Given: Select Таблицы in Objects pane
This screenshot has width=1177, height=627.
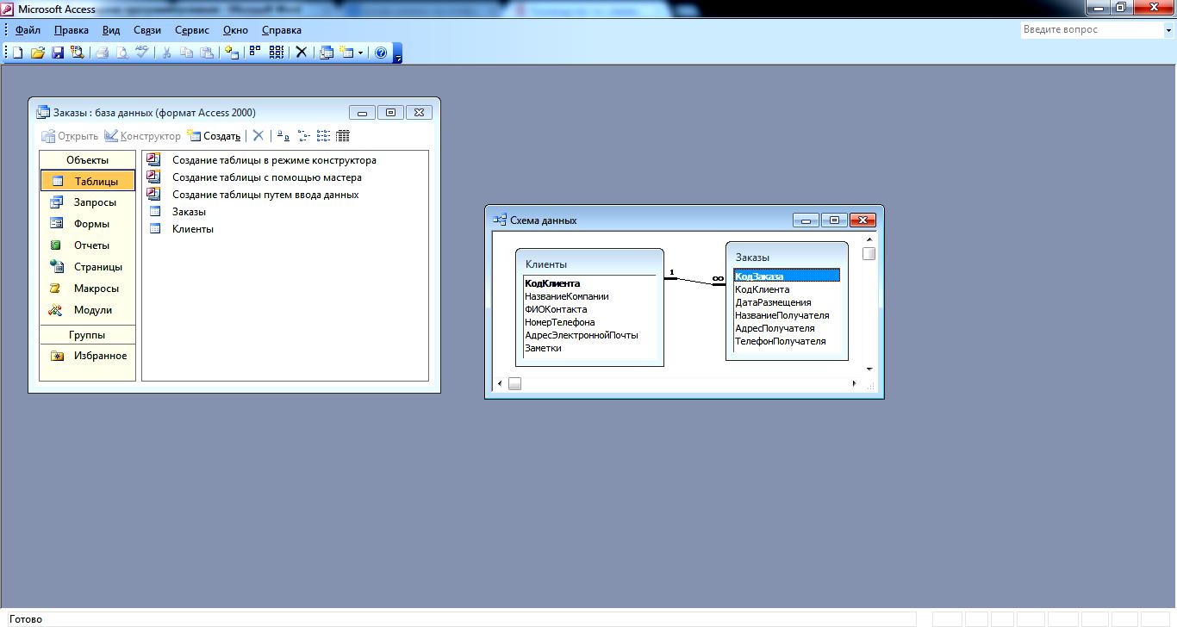Looking at the screenshot, I should pyautogui.click(x=87, y=181).
